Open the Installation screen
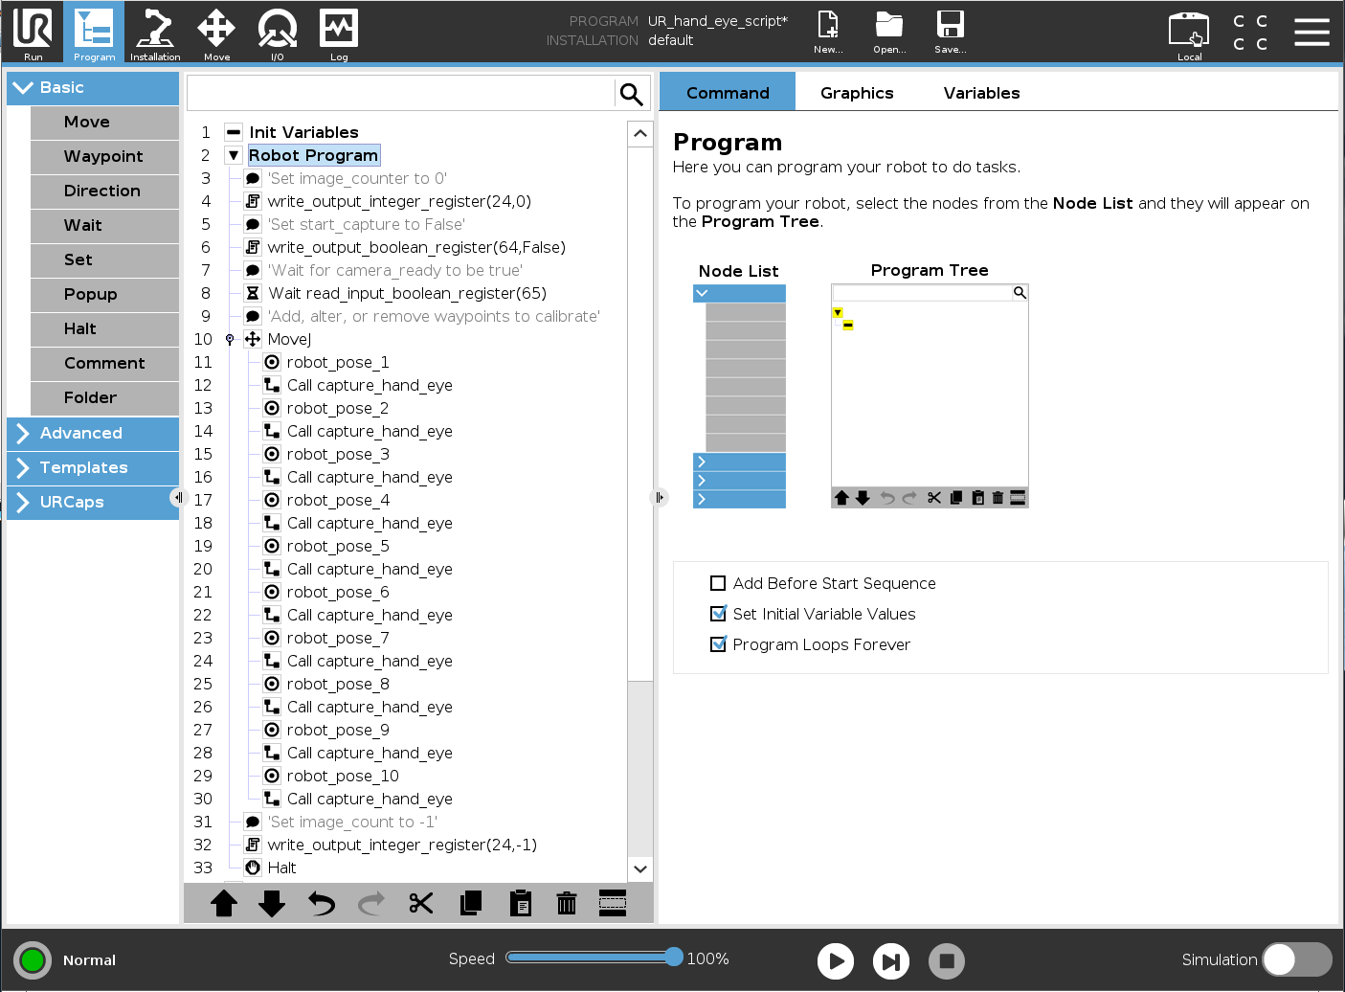This screenshot has height=992, width=1345. [x=154, y=34]
